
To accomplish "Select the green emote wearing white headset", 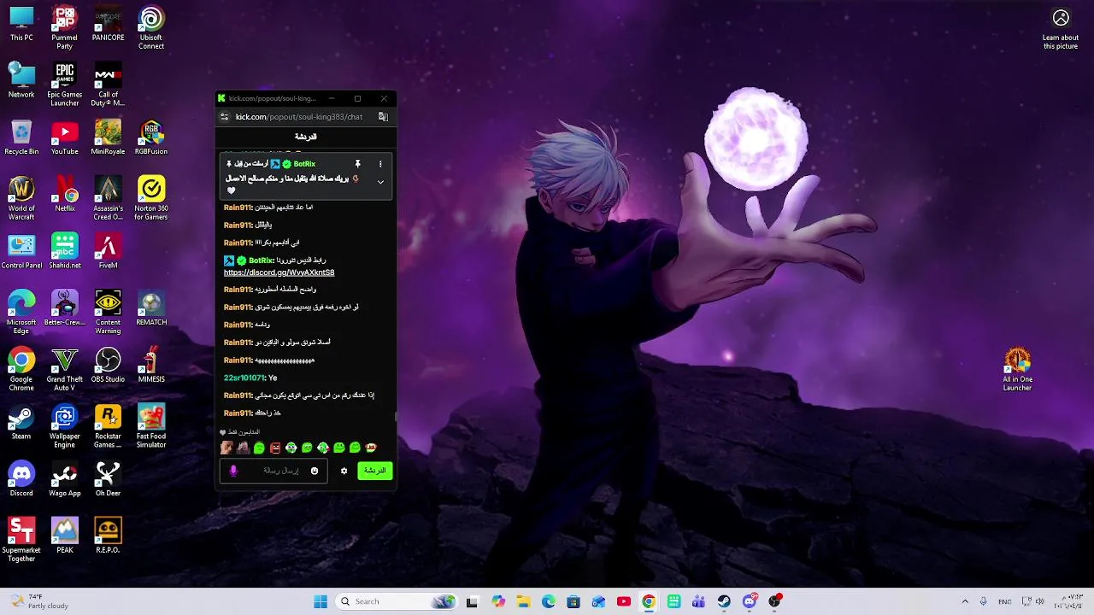I will [291, 448].
